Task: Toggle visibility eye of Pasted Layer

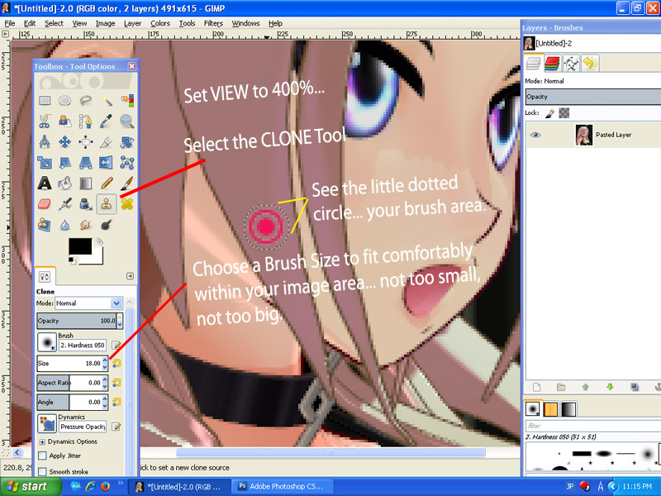Action: pyautogui.click(x=535, y=135)
